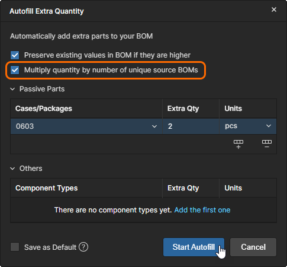Viewport: 287px width, 267px height.
Task: Enable the Save as Default checkbox
Action: [15, 247]
